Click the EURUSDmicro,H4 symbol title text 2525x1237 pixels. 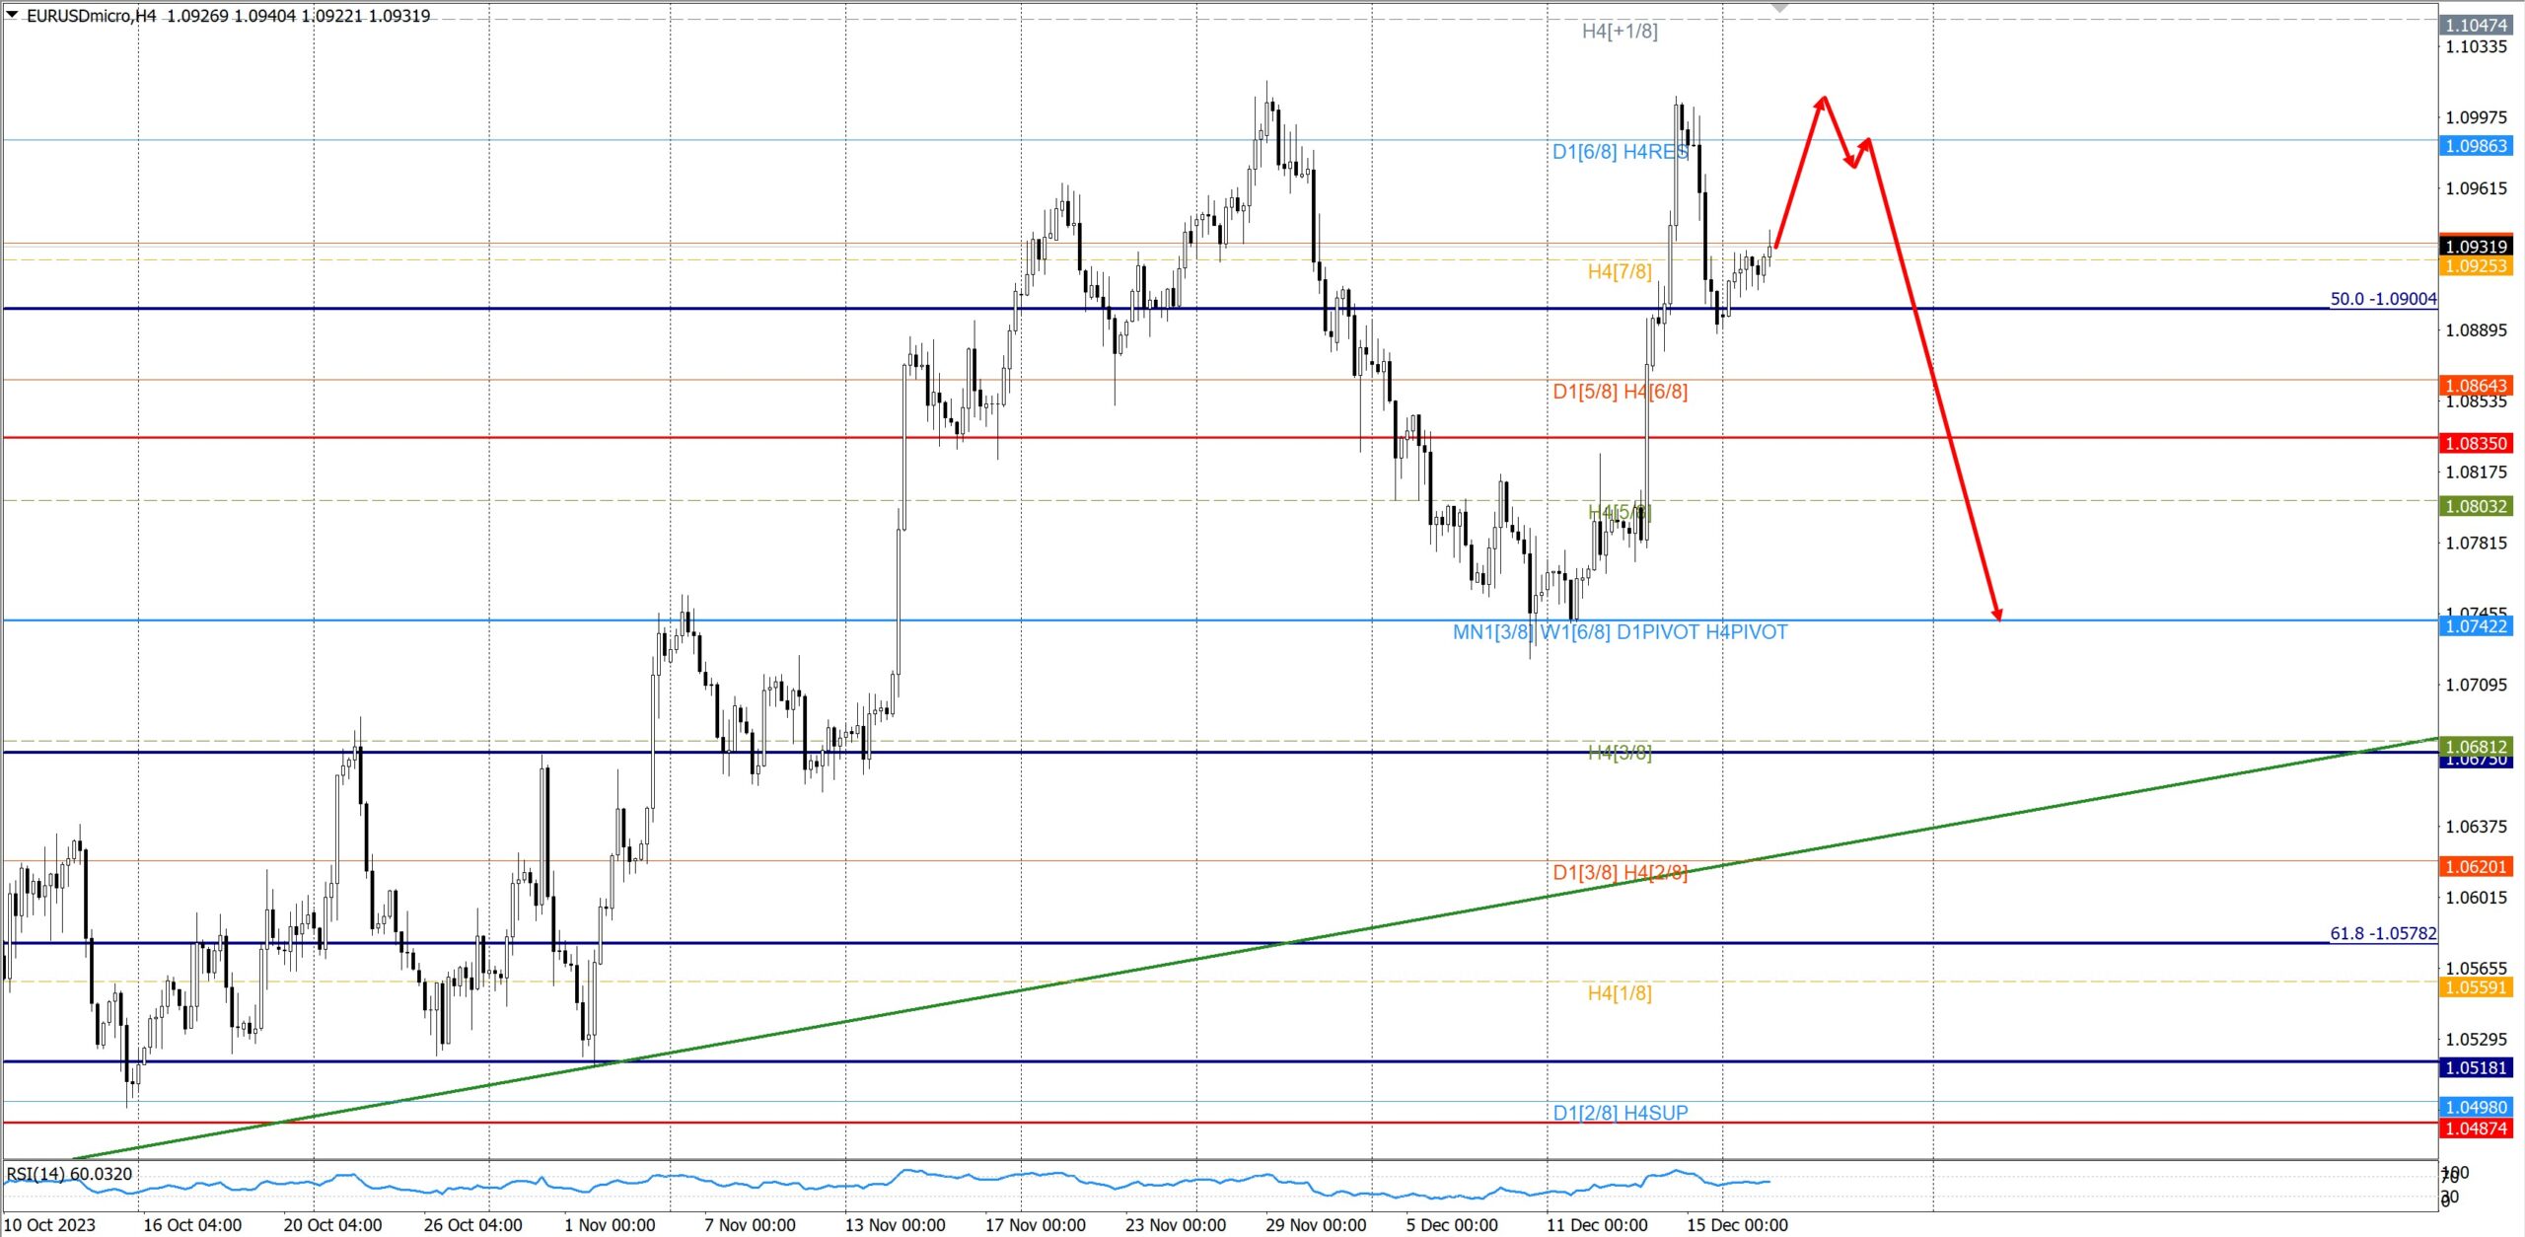(x=91, y=16)
